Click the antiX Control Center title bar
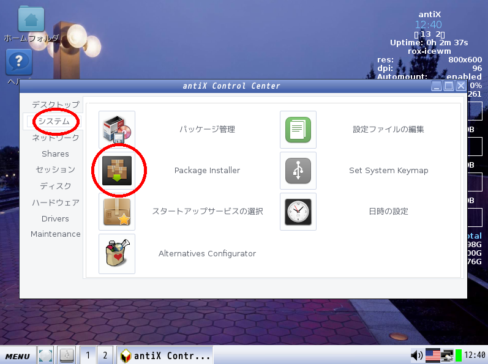Viewport: 488px width, 364px height. 231,86
